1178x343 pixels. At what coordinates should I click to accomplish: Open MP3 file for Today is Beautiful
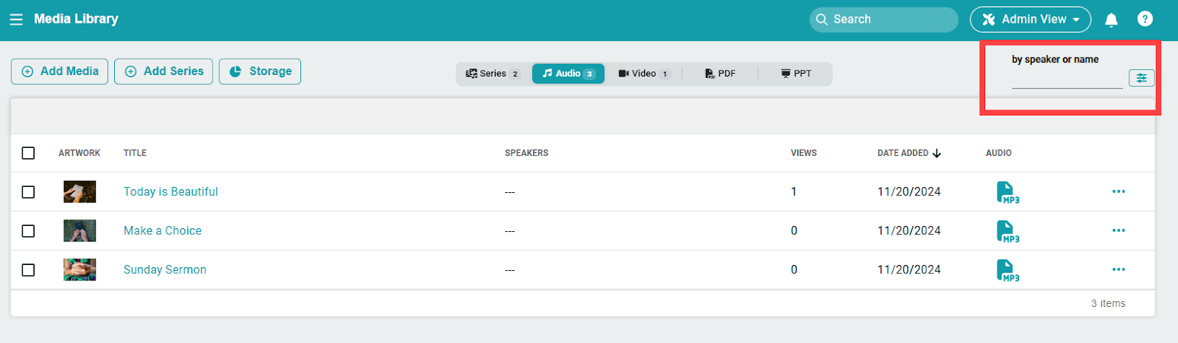coord(1006,192)
